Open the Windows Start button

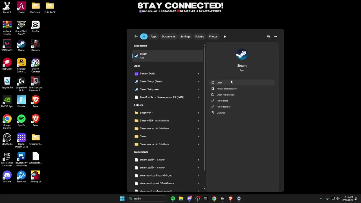(x=122, y=198)
